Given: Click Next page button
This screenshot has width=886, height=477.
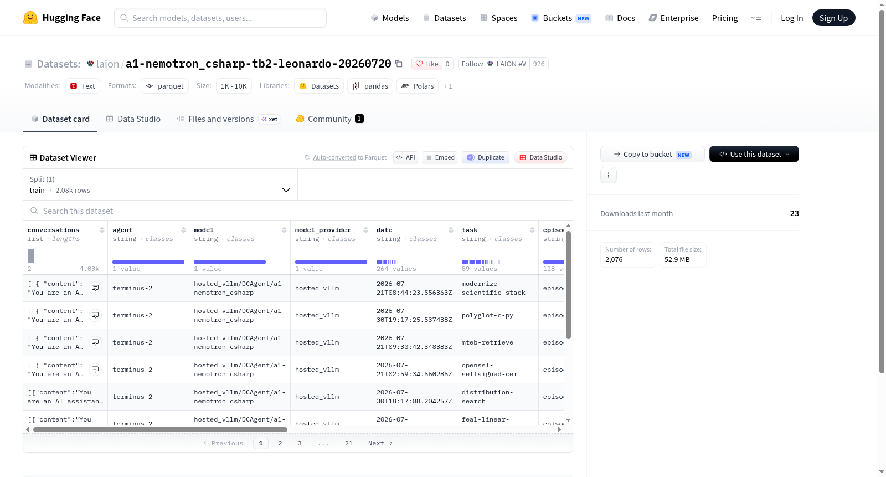Looking at the screenshot, I should [x=380, y=443].
